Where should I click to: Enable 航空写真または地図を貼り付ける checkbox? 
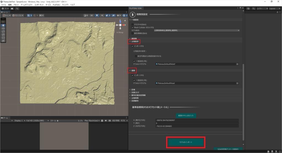point(136,56)
